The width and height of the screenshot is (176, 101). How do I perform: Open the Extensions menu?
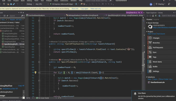click(x=64, y=1)
